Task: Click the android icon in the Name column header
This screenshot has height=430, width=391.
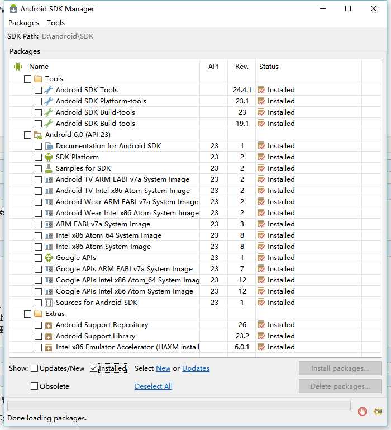Action: click(18, 67)
